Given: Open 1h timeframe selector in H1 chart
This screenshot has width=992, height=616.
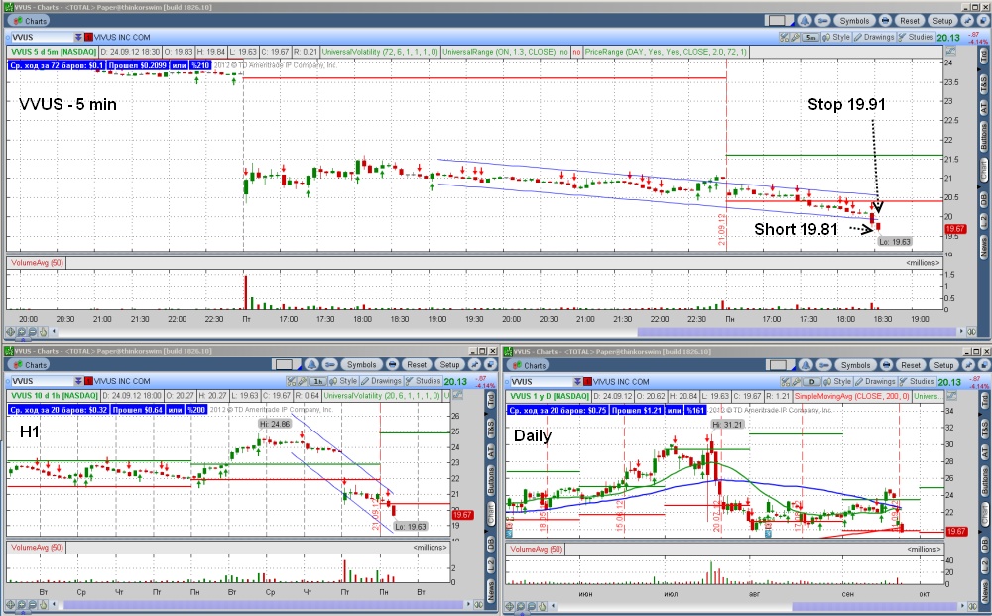Looking at the screenshot, I should (317, 381).
